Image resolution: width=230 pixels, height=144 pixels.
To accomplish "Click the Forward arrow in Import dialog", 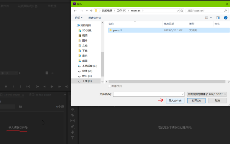I will (82, 11).
